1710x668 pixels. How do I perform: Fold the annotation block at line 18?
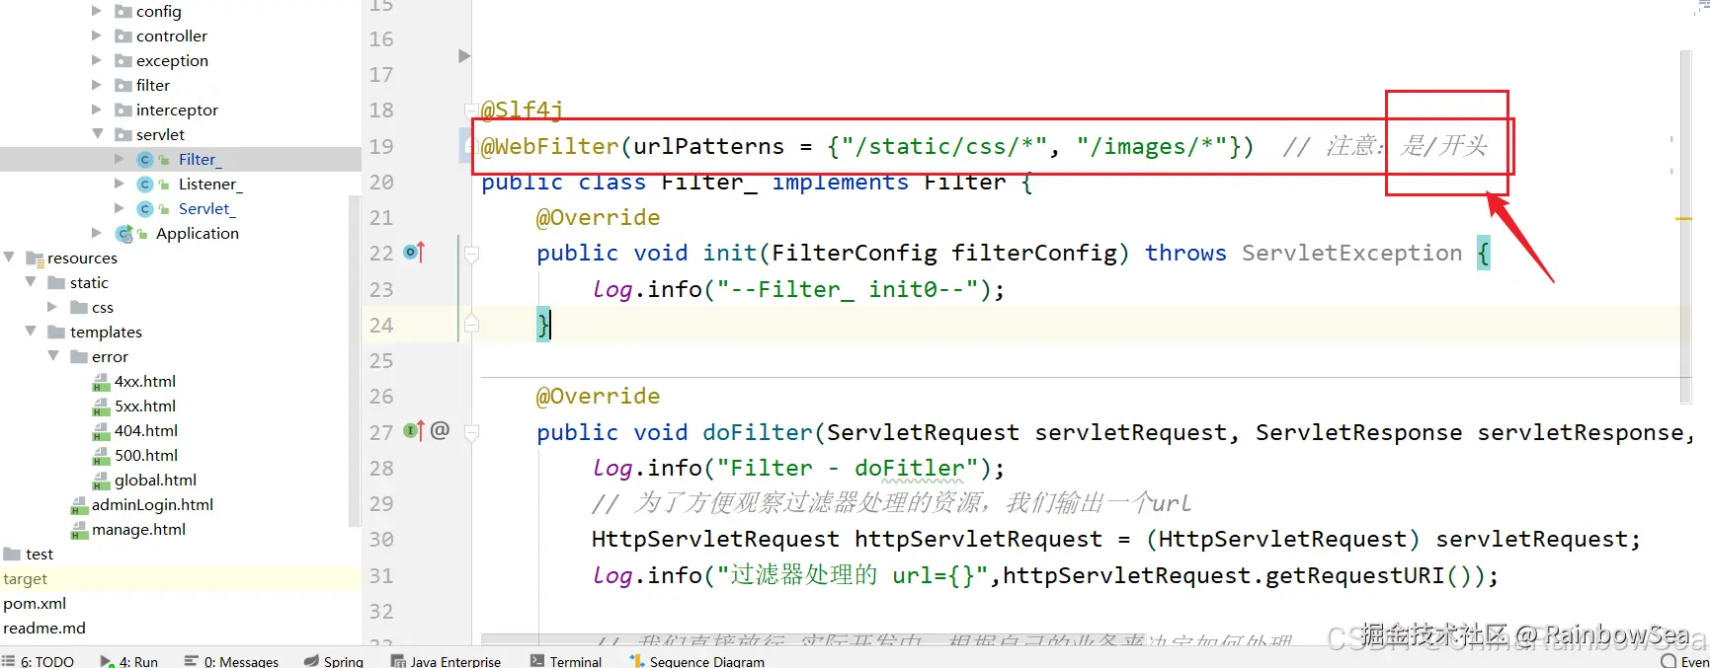[x=472, y=110]
